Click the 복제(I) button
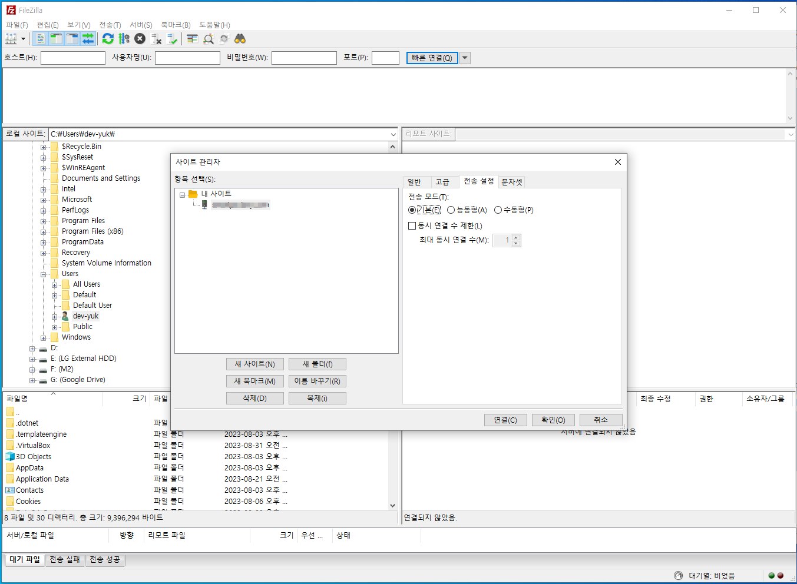 tap(318, 399)
